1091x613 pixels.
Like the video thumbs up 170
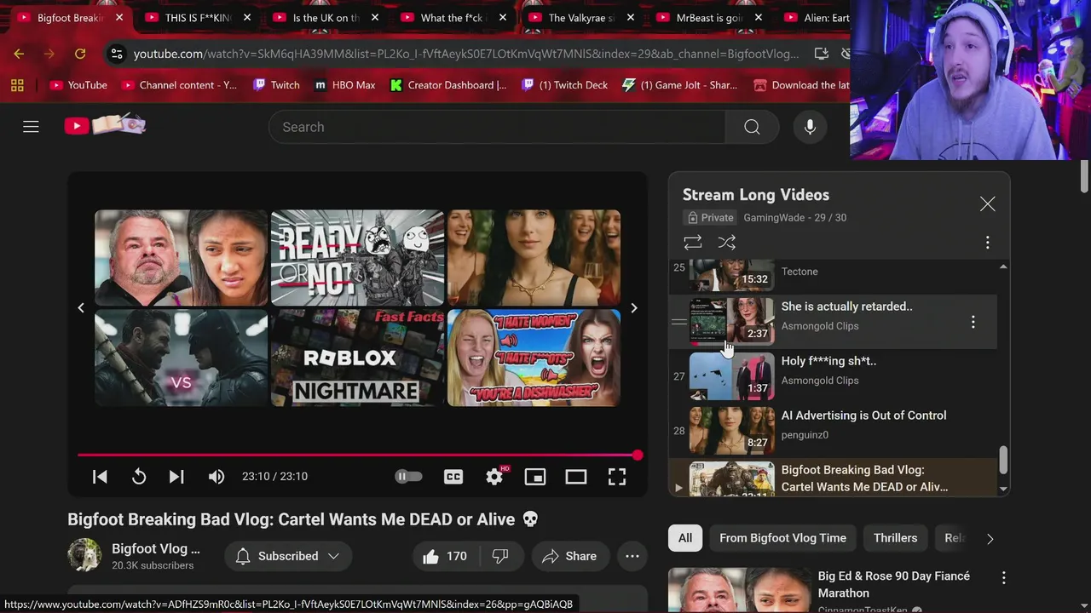(445, 556)
